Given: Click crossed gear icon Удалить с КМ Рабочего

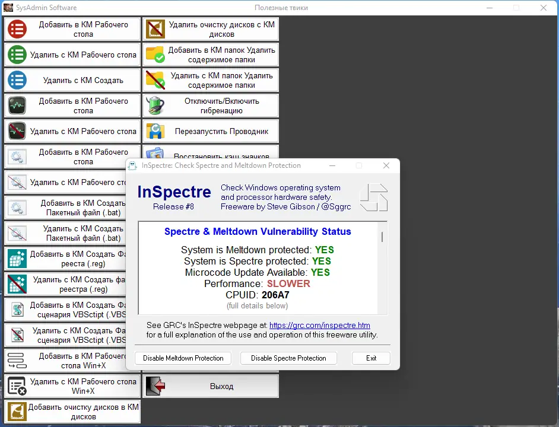Looking at the screenshot, I should (17, 182).
